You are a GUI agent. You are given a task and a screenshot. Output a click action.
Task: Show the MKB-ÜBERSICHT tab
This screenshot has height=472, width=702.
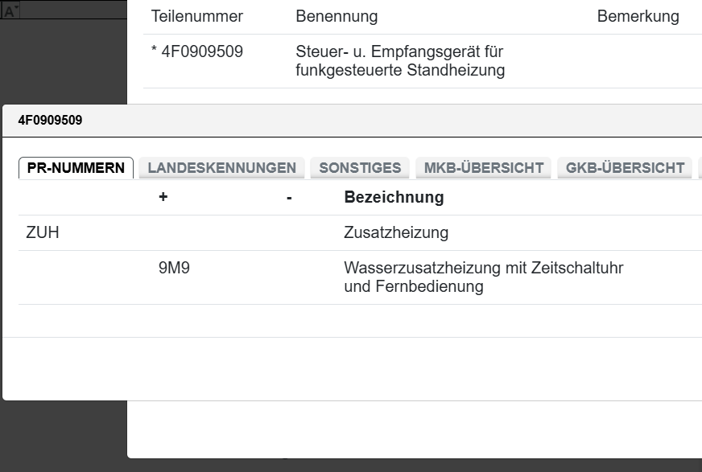(x=484, y=167)
